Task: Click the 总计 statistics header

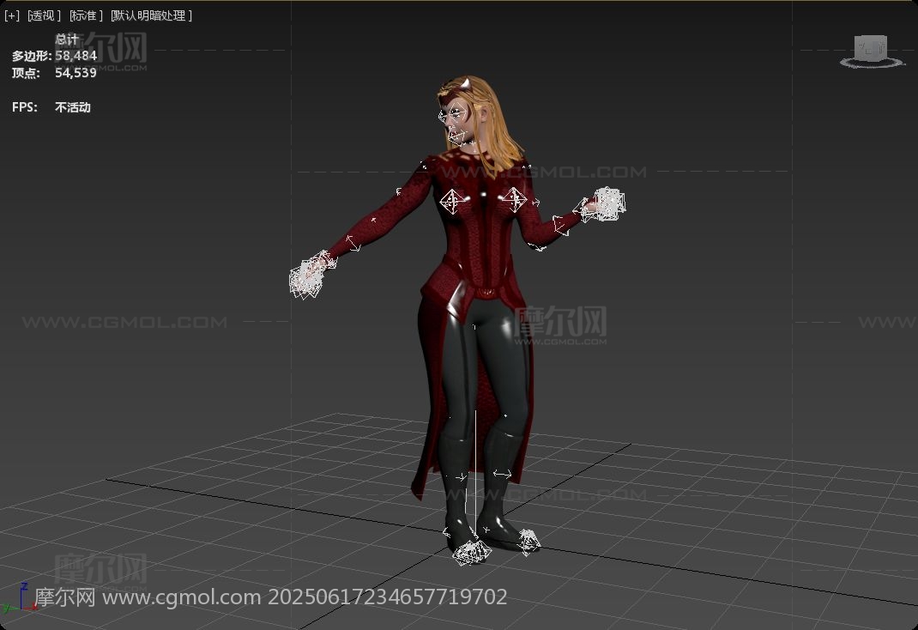Action: (67, 39)
